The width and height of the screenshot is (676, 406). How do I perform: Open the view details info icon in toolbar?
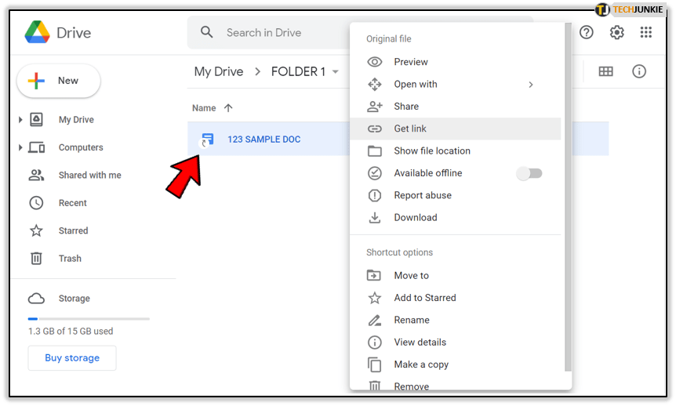click(x=639, y=71)
